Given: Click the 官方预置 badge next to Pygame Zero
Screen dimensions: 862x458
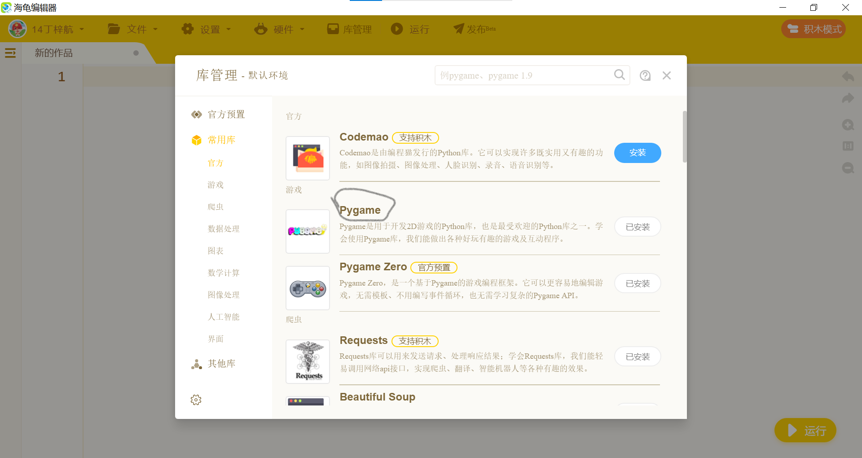Looking at the screenshot, I should click(434, 268).
